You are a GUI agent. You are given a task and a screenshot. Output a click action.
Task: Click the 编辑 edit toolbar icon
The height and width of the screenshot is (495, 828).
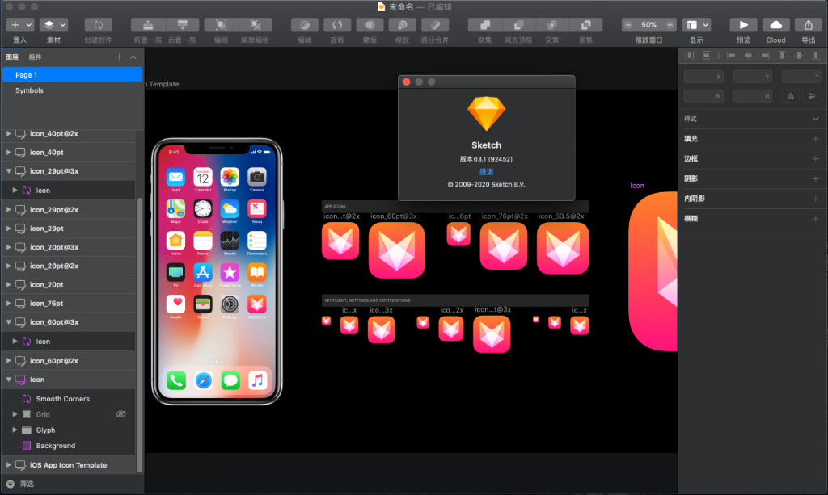(305, 25)
